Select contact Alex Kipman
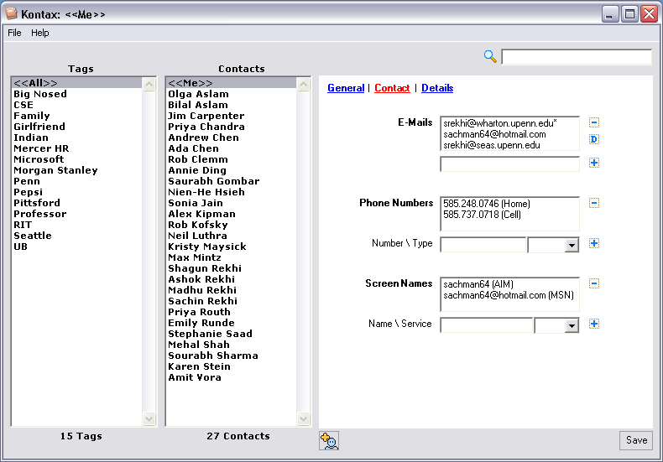Screen dimensions: 663x462 point(232,214)
